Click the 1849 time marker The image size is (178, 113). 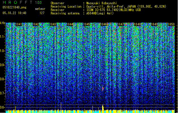[155, 24]
